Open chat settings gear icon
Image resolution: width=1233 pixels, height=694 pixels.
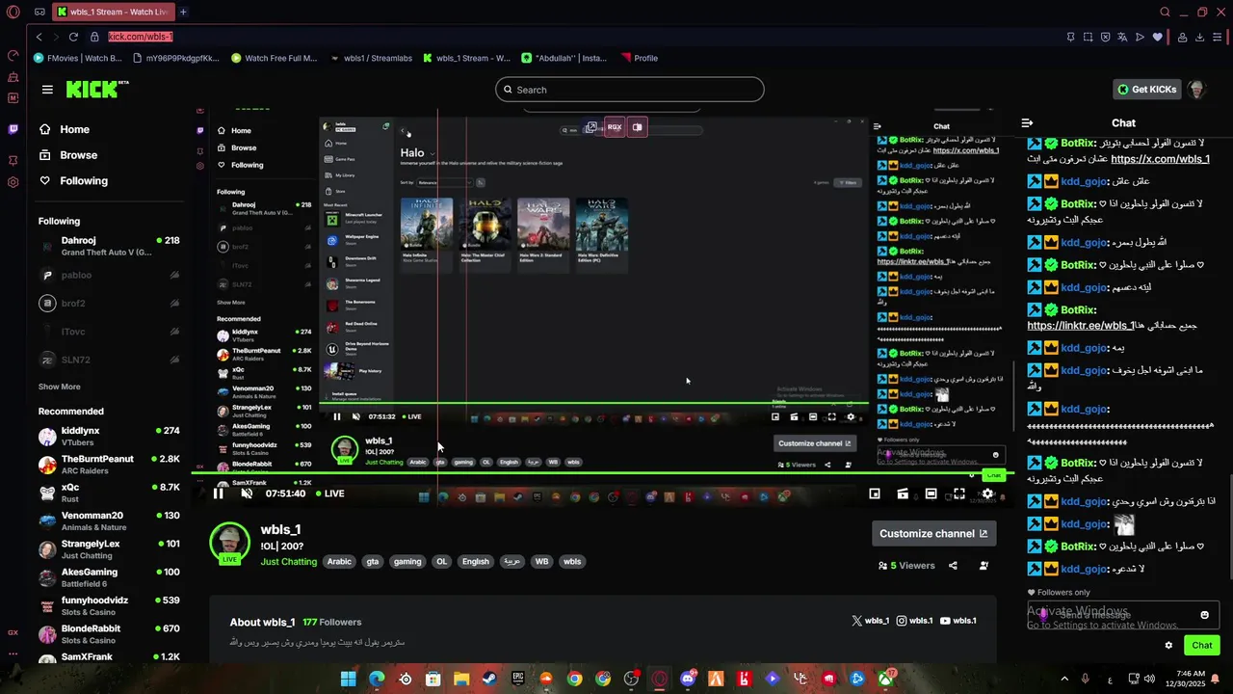[1168, 645]
